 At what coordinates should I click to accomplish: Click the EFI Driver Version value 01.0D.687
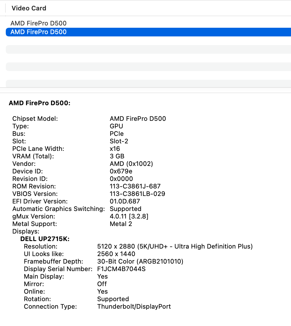click(x=125, y=201)
